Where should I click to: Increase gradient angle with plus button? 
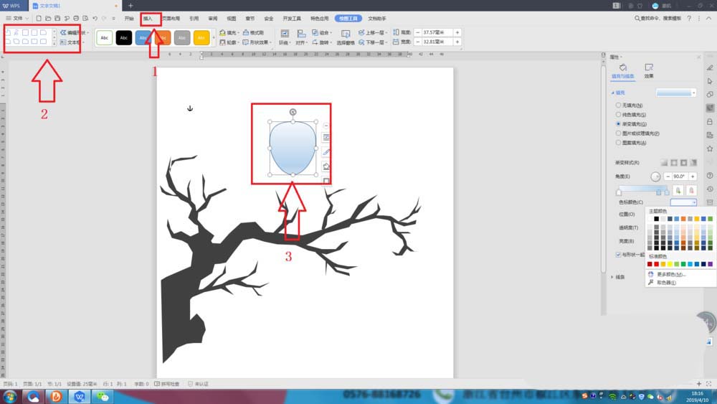[x=693, y=176]
